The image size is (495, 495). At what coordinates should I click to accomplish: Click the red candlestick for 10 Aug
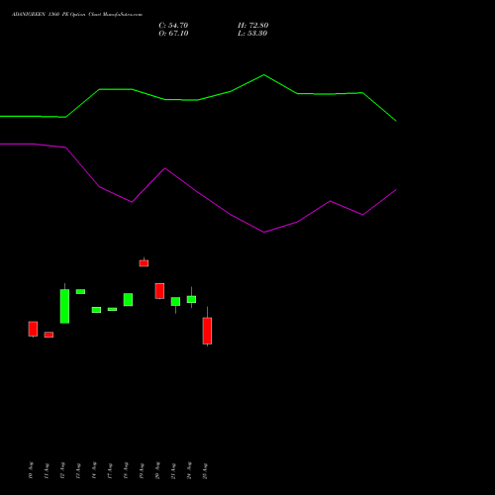[x=33, y=329]
